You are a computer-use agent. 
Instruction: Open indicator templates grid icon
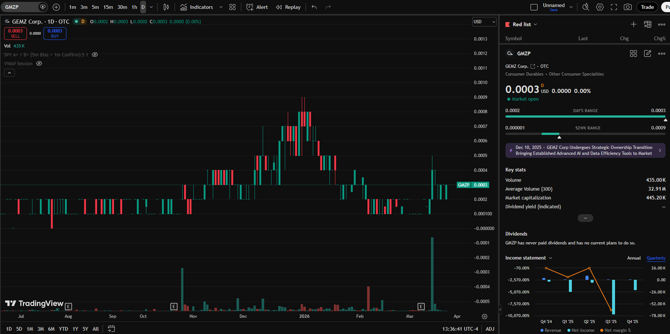pos(232,7)
